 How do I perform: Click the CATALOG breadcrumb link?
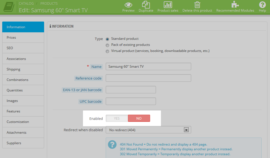(x=26, y=3)
